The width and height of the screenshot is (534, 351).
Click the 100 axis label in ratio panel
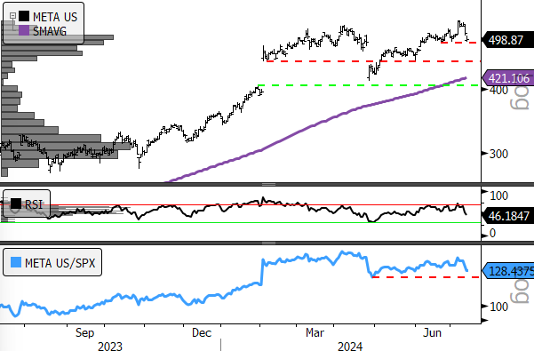(499, 307)
